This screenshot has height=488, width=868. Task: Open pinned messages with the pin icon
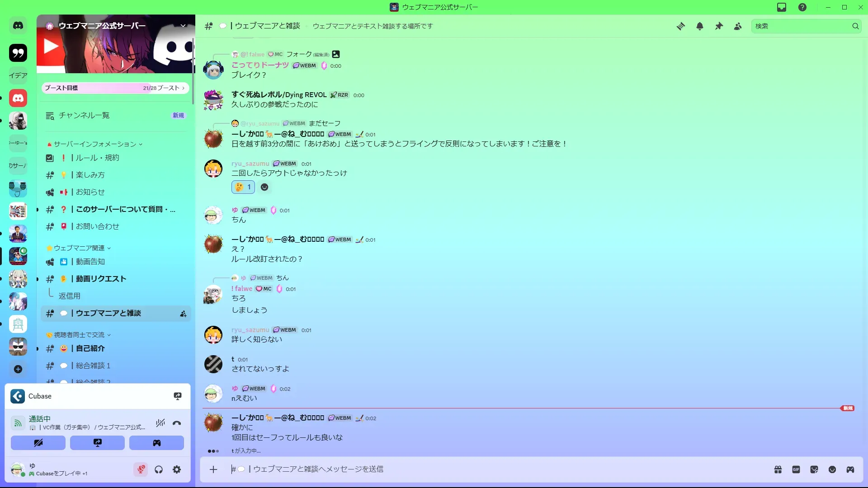(x=719, y=26)
